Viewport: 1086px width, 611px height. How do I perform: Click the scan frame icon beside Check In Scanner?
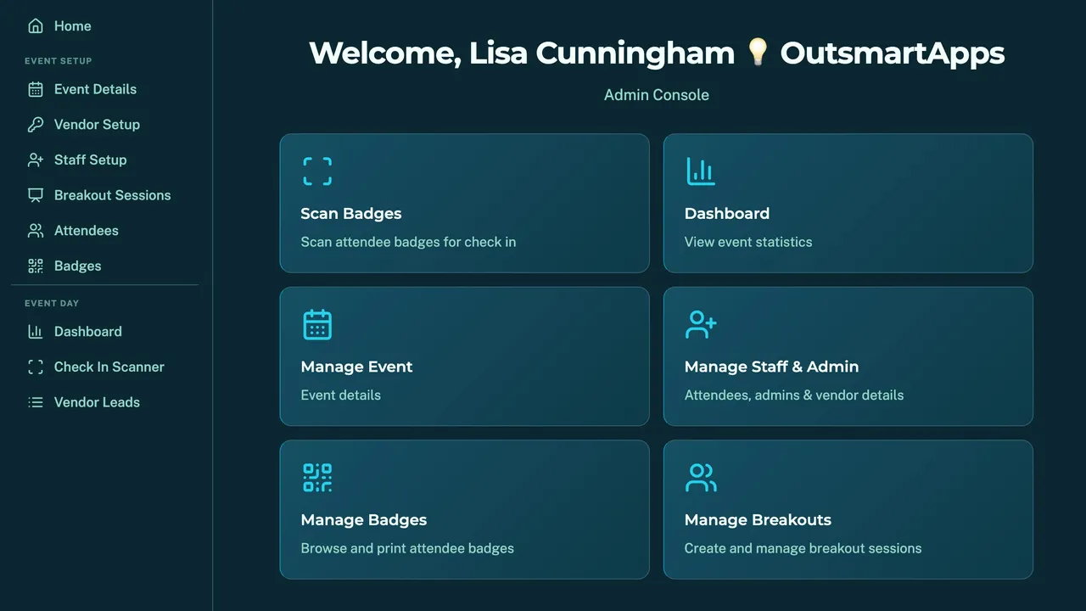(36, 367)
